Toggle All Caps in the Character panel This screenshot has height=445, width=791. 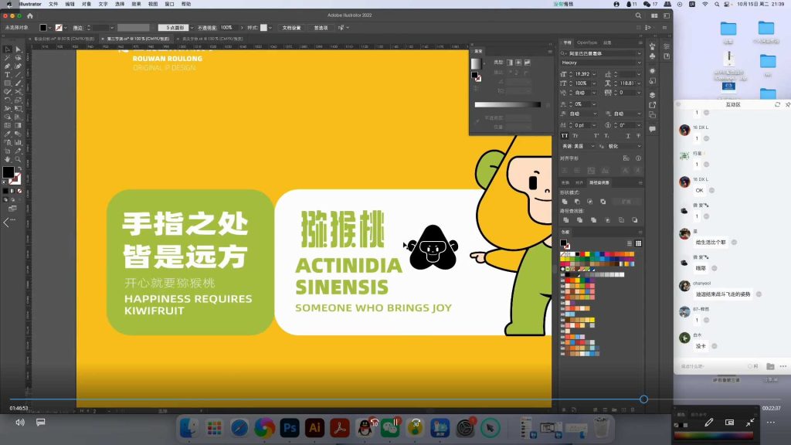coord(564,136)
